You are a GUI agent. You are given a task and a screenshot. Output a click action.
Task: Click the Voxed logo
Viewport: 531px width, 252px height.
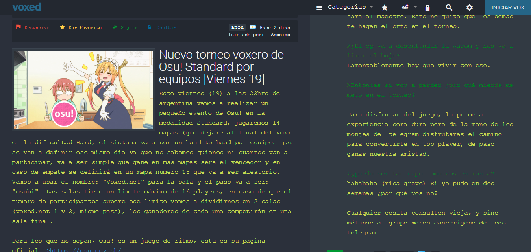26,7
